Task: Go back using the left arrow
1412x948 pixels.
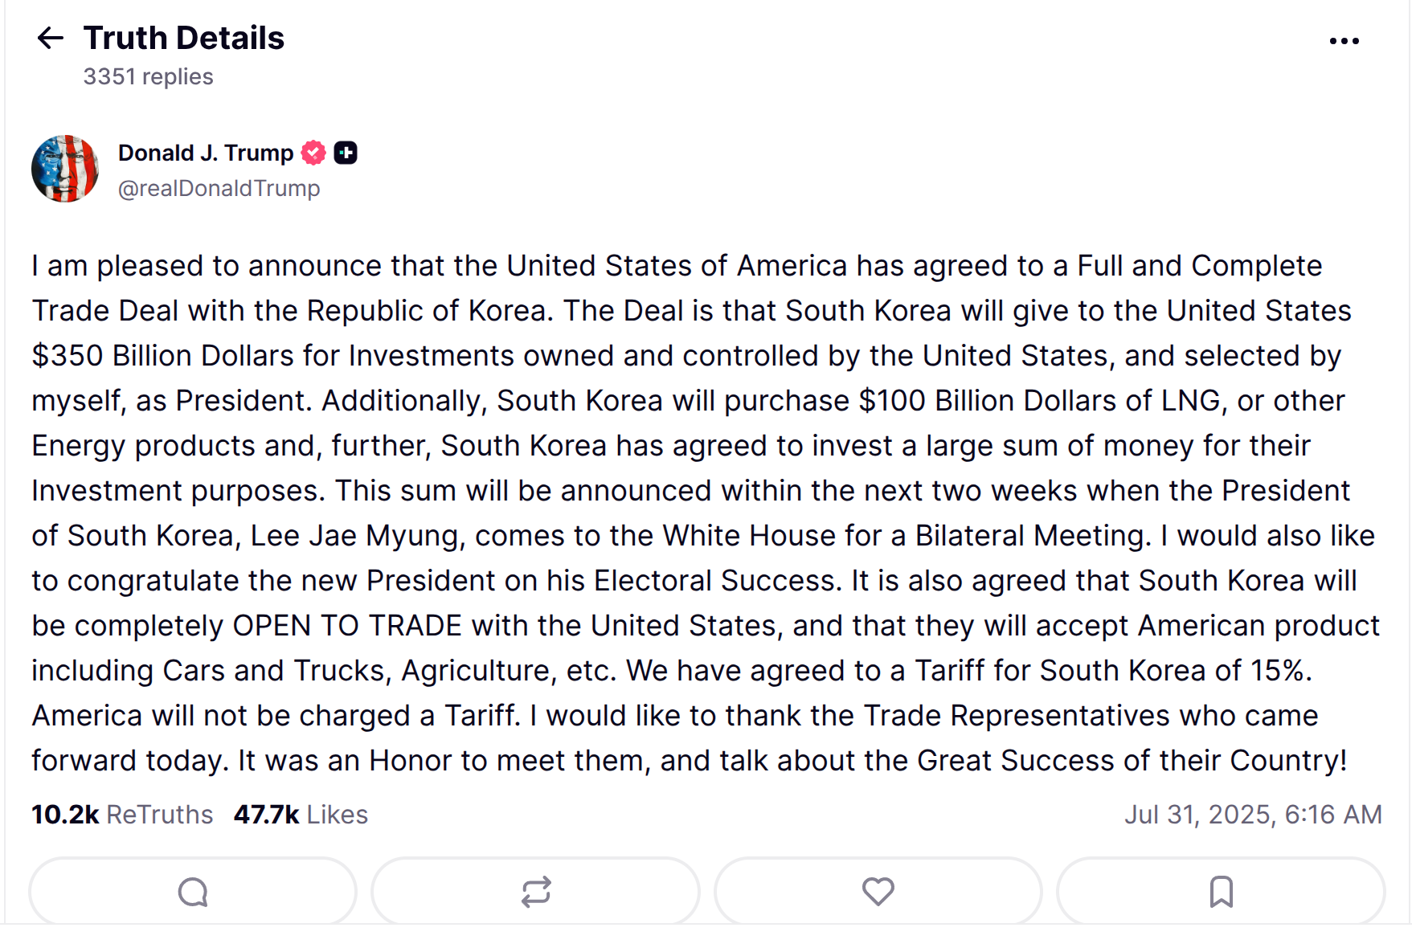Action: (50, 38)
